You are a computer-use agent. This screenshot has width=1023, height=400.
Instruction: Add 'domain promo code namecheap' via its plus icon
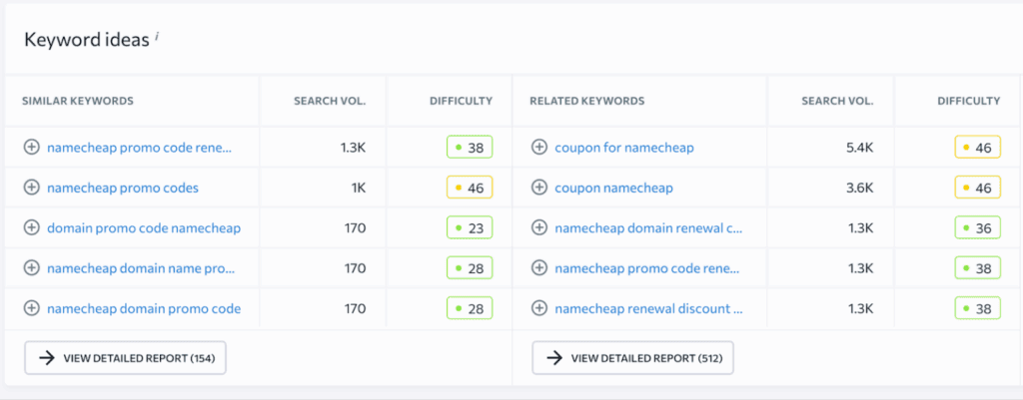pyautogui.click(x=31, y=228)
